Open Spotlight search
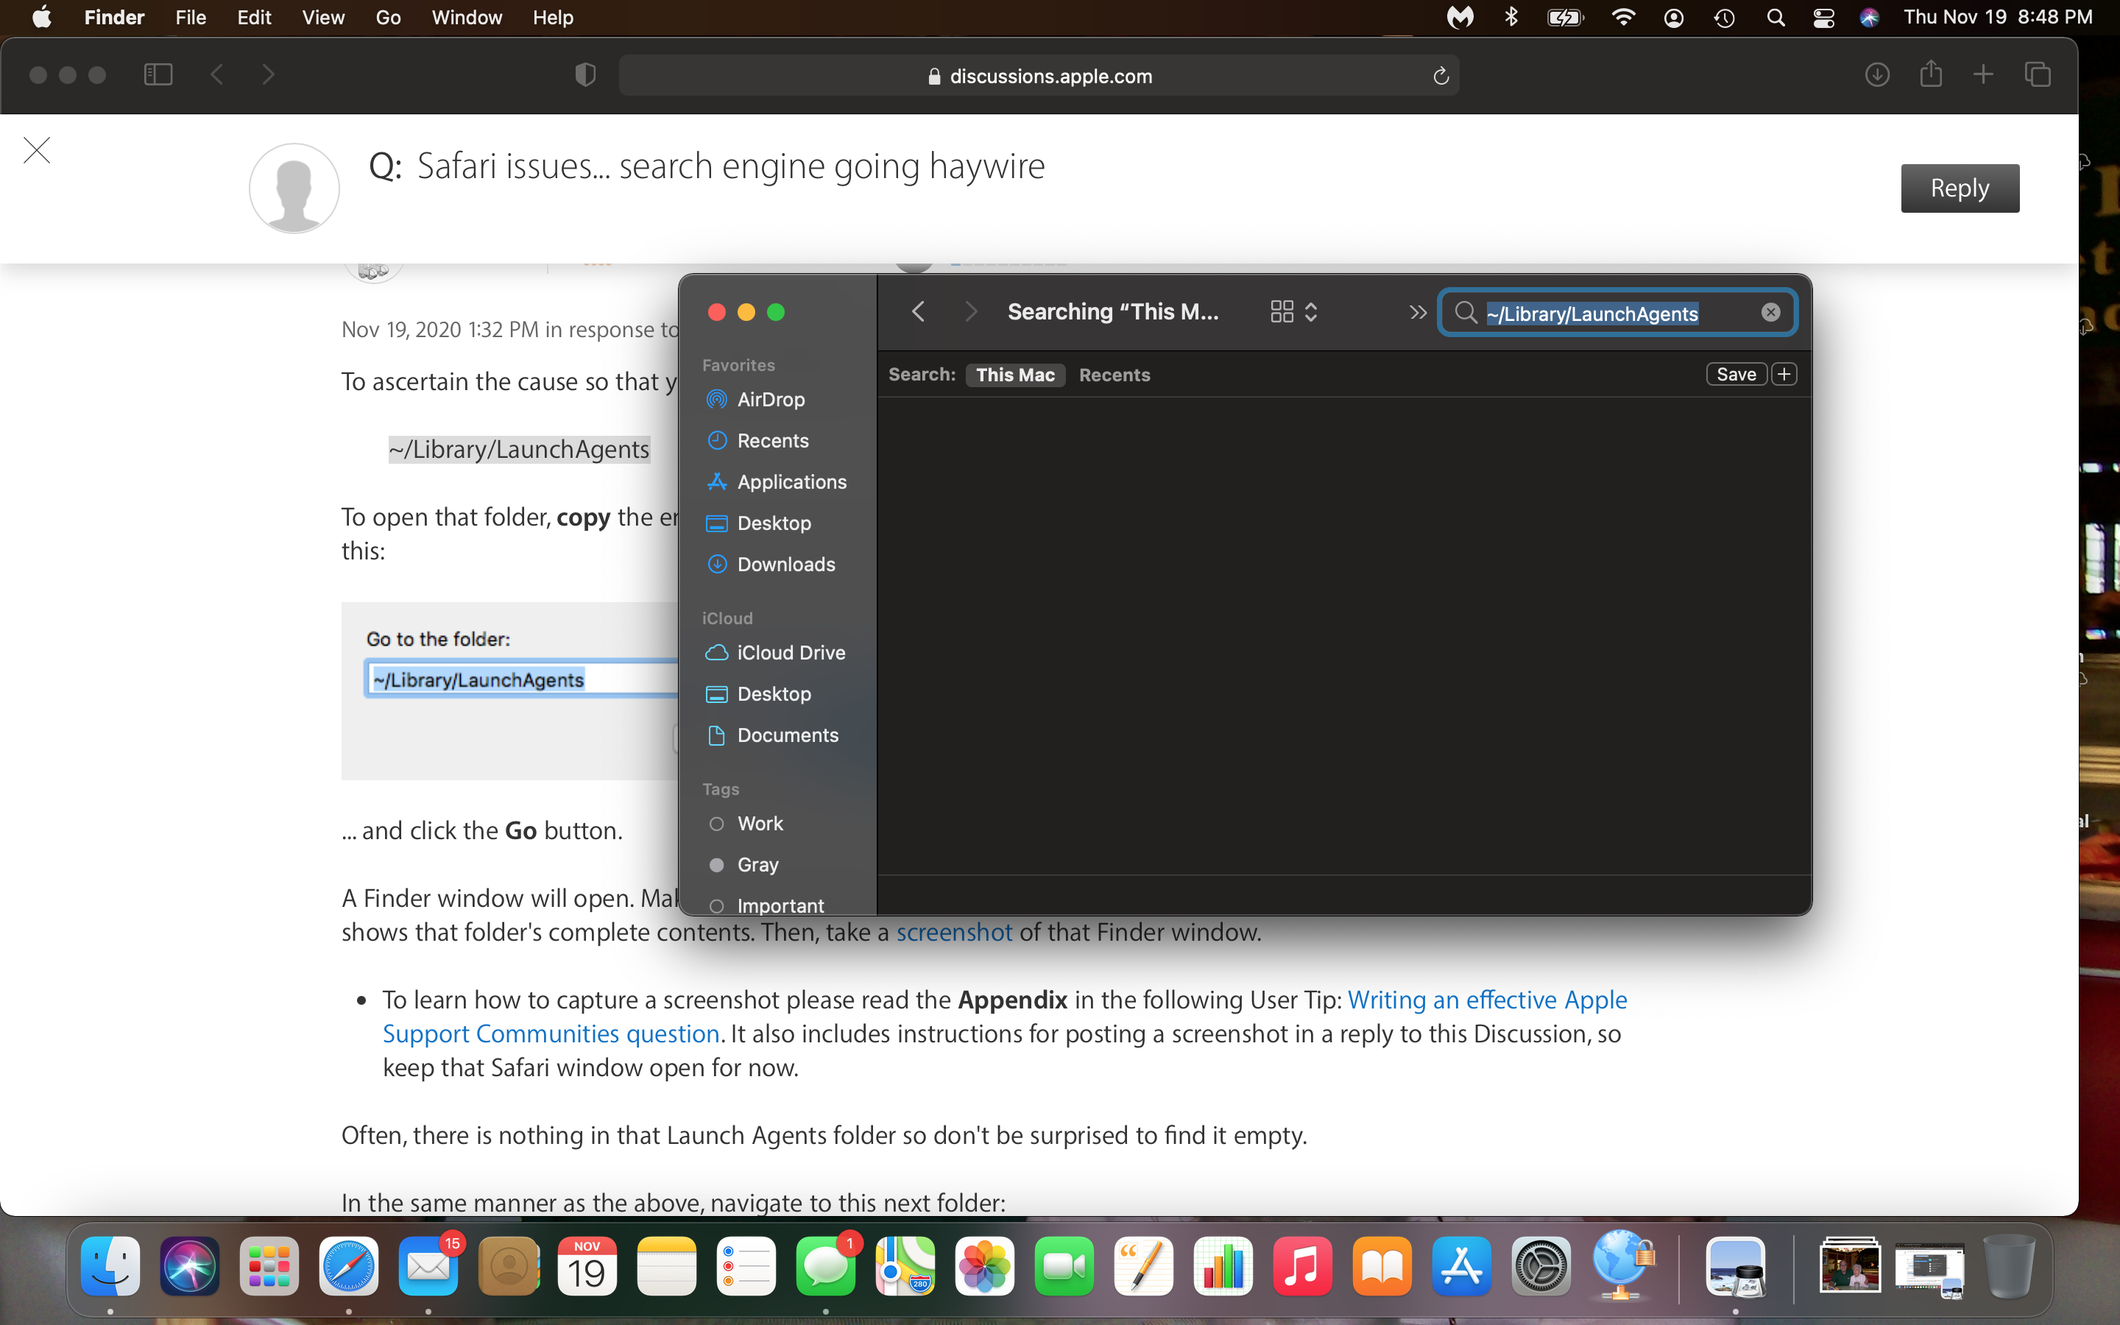This screenshot has height=1325, width=2120. (1776, 18)
